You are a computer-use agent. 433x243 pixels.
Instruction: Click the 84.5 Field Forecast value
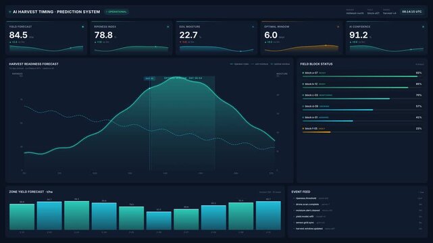18,35
